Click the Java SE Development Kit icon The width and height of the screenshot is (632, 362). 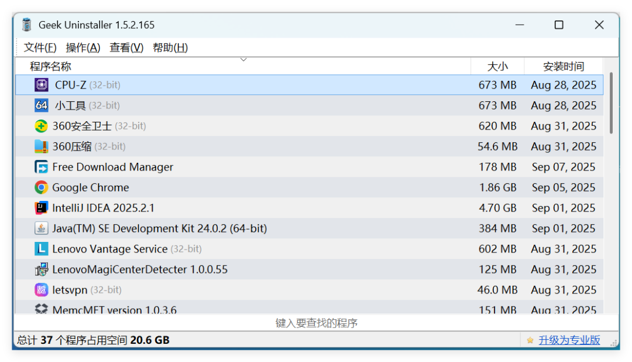click(41, 228)
